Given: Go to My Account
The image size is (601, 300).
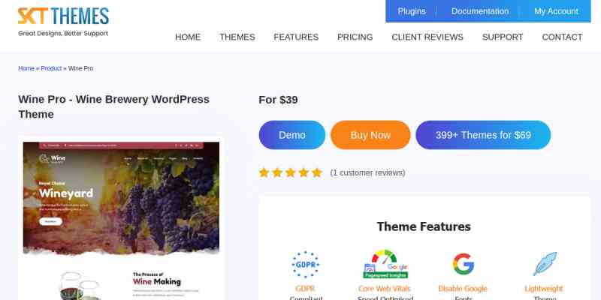Looking at the screenshot, I should tap(556, 11).
